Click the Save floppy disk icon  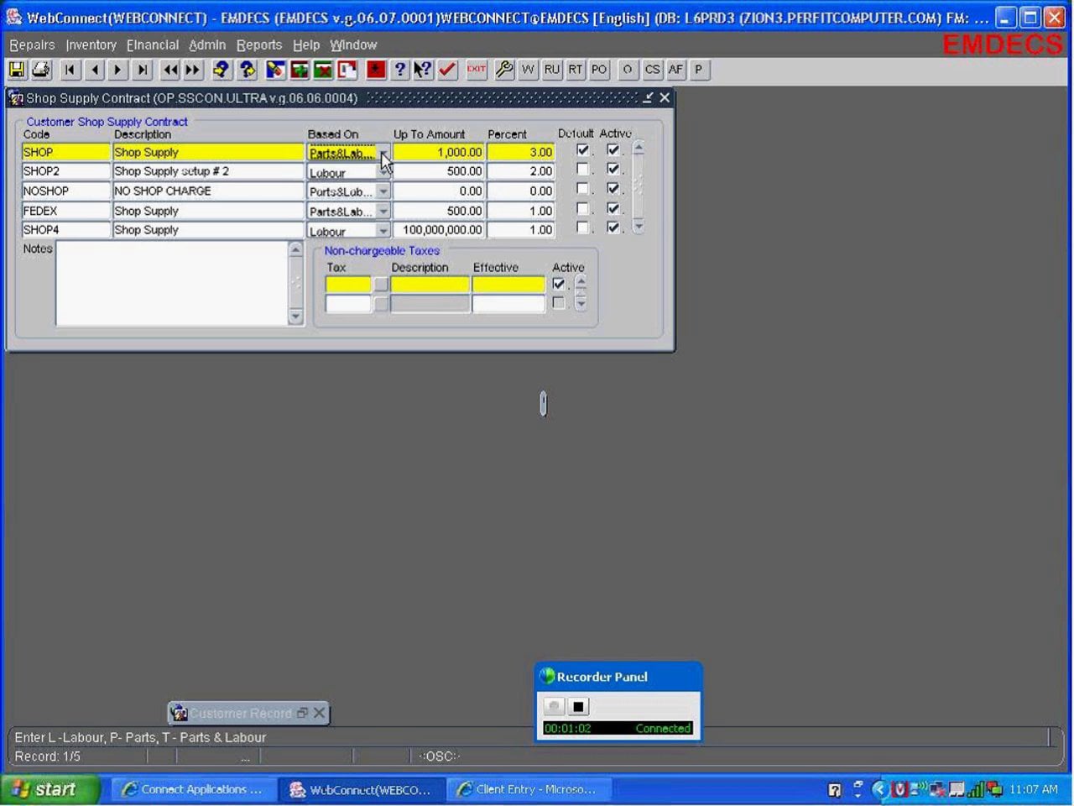(17, 70)
